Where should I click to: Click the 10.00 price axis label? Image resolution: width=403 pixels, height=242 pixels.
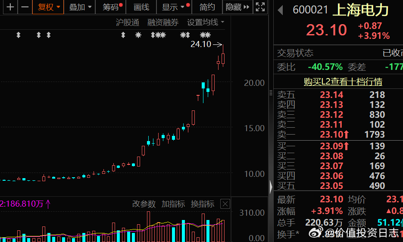(x=254, y=174)
